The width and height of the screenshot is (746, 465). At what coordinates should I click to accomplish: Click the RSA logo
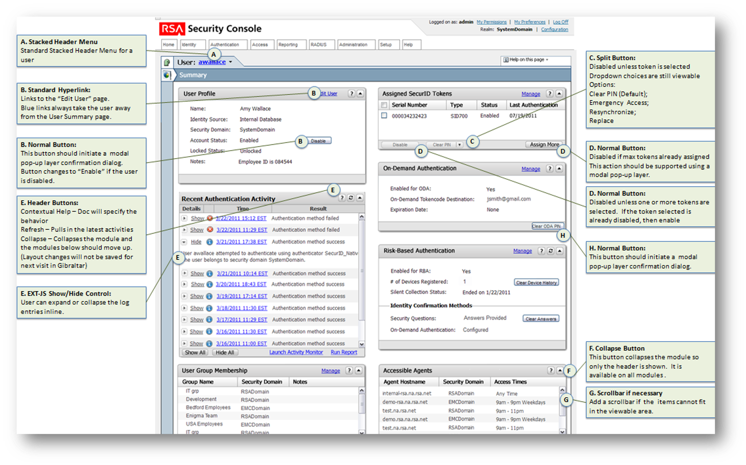pos(172,28)
